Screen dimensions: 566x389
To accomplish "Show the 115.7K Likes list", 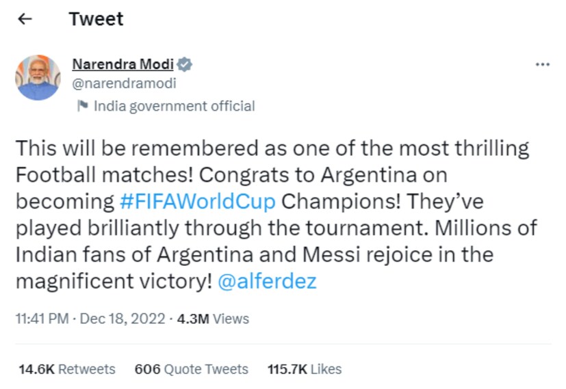I will (305, 369).
